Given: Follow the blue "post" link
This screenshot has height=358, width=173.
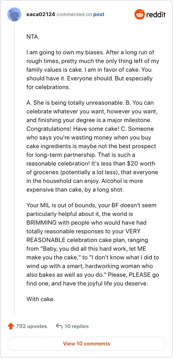Looking at the screenshot, I should [x=99, y=14].
